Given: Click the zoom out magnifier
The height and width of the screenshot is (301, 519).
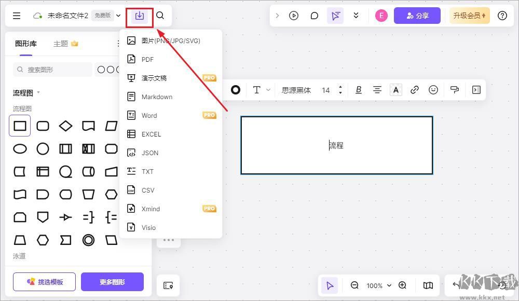Looking at the screenshot, I should coord(354,285).
